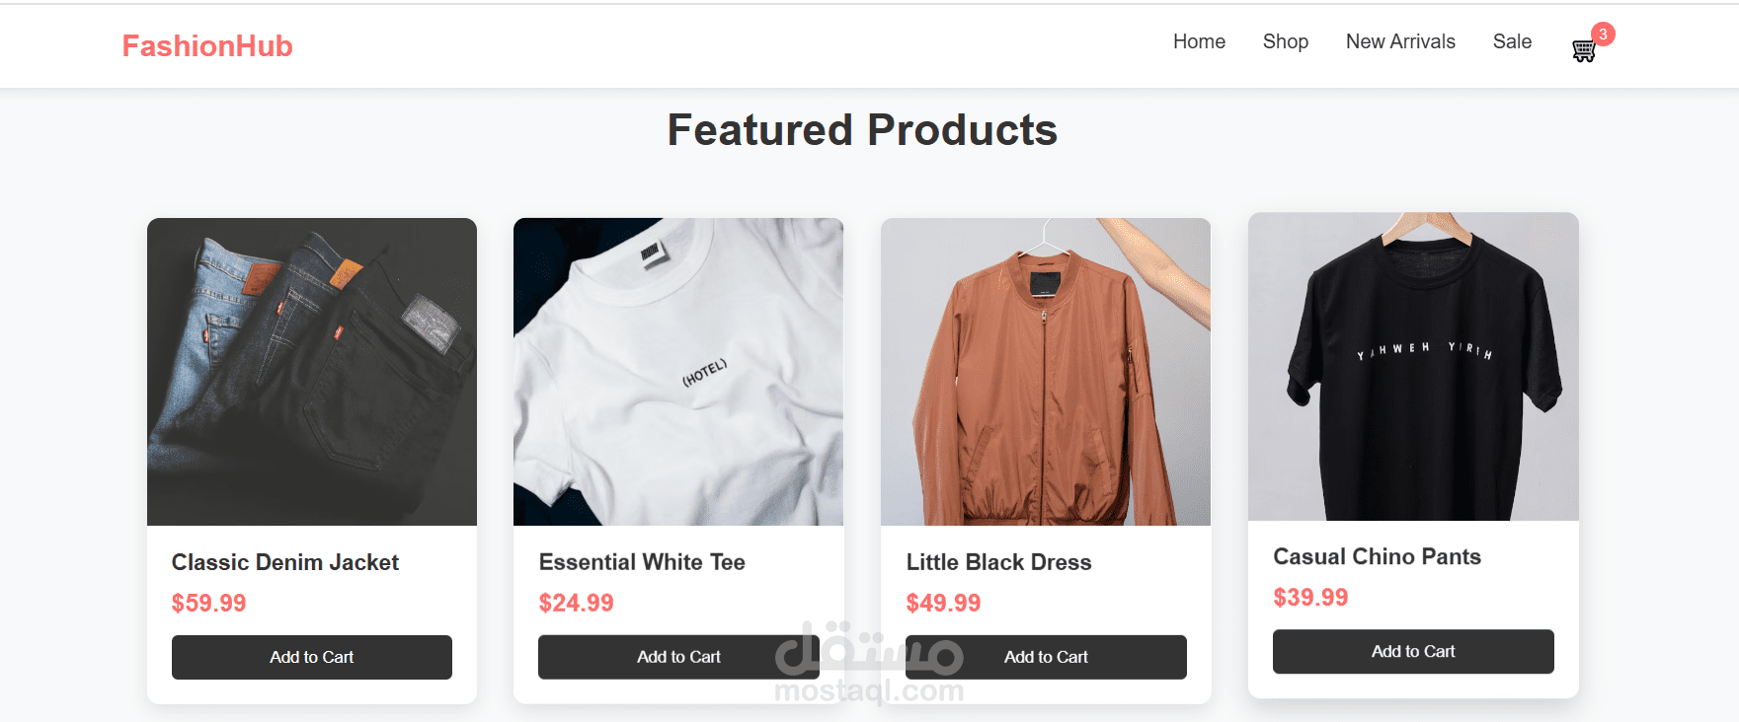
Task: Click the orange bomber jacket image
Action: [1045, 372]
